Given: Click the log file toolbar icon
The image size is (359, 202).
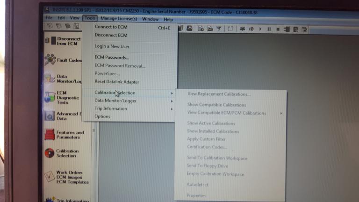Looking at the screenshot, I should [x=295, y=29].
